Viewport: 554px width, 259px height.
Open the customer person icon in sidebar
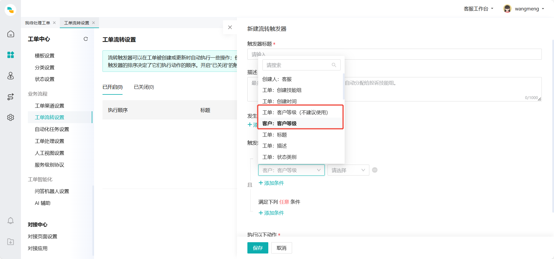click(10, 76)
